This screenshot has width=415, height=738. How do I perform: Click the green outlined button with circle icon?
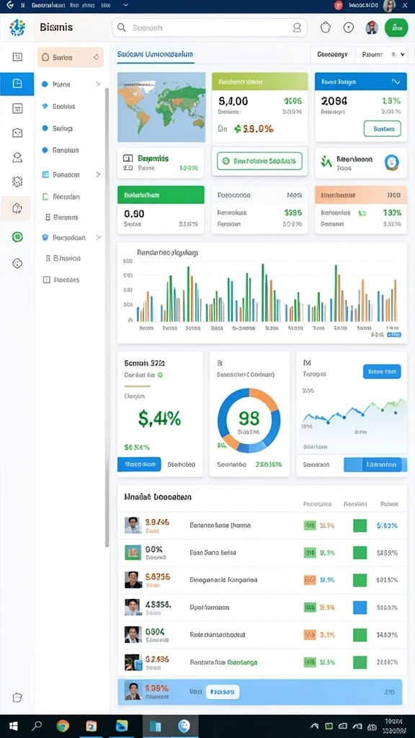(x=259, y=161)
